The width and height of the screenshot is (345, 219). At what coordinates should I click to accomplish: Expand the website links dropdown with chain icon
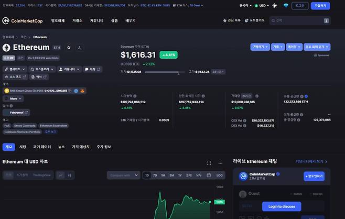(15, 69)
